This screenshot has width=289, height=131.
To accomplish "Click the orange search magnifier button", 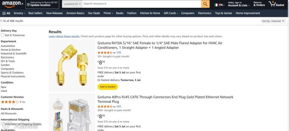I will [x=205, y=4].
